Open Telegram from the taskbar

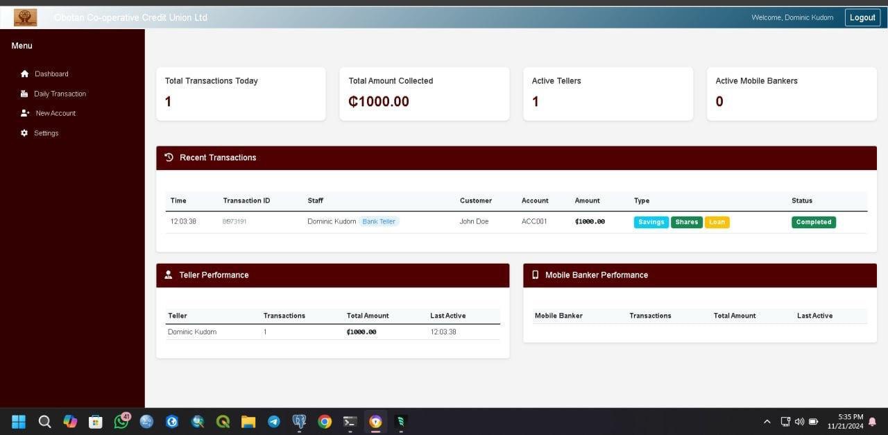274,421
